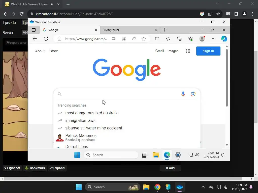Open Chrome's tab search chevron

217,4
